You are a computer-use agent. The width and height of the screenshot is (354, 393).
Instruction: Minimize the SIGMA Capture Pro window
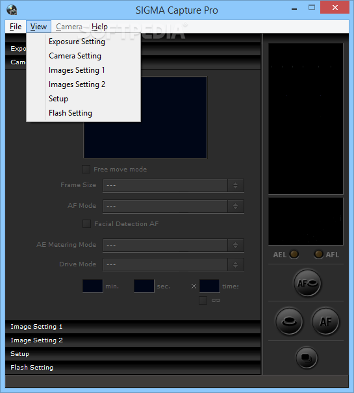[x=294, y=8]
